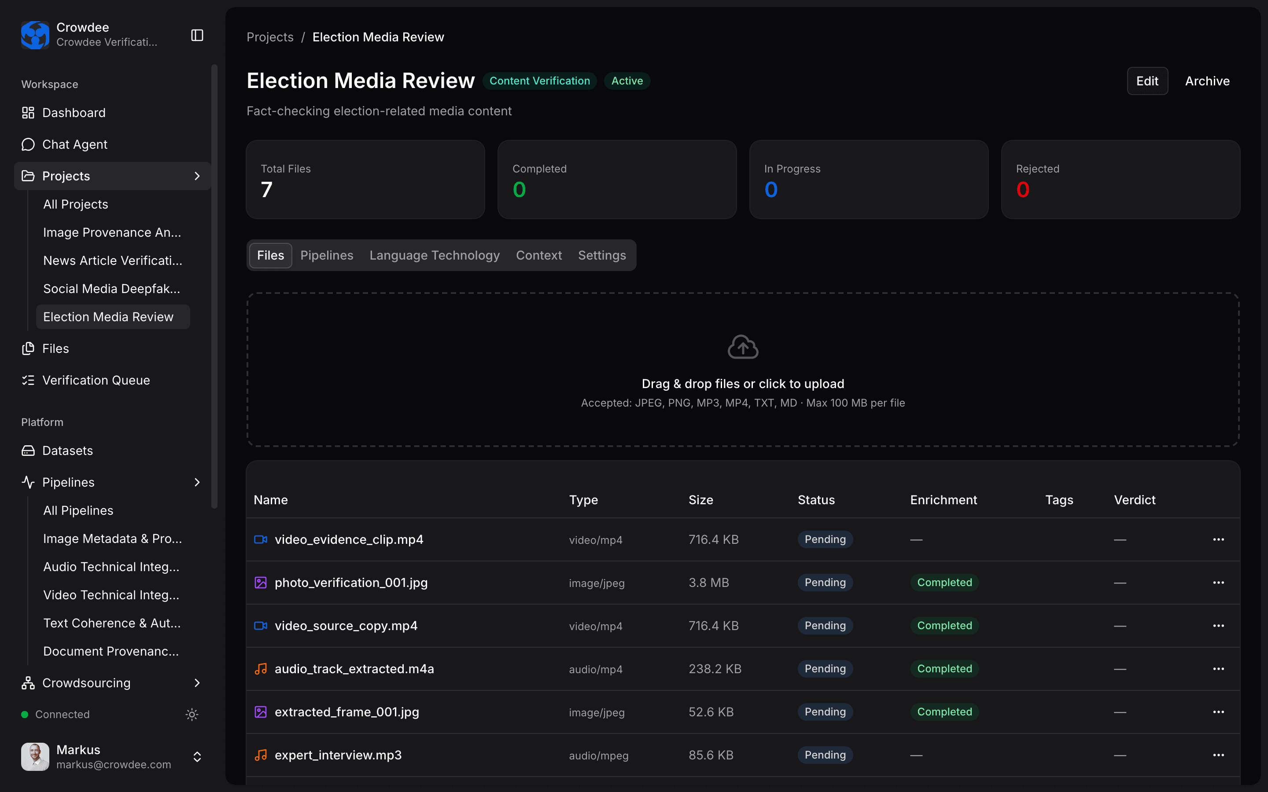Select the Projects folder icon
This screenshot has height=792, width=1268.
click(x=28, y=176)
